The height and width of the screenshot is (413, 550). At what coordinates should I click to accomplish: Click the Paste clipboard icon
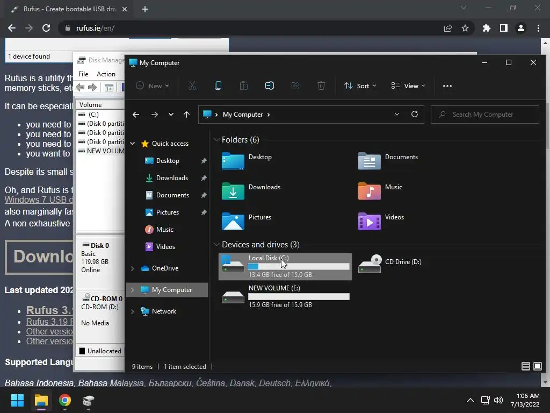(x=244, y=86)
